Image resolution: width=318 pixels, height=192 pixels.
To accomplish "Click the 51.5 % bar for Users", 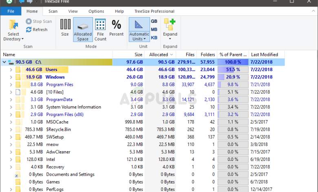I will click(233, 70).
